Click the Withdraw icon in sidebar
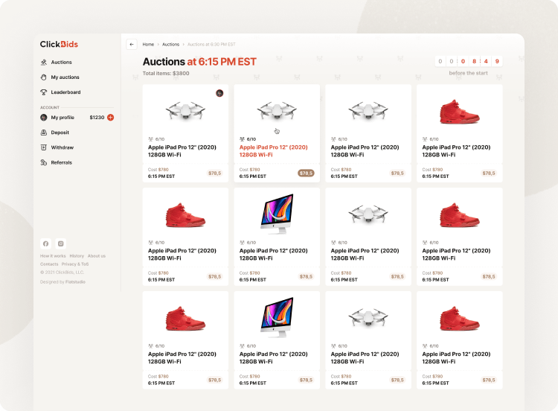This screenshot has height=411, width=558. pyautogui.click(x=44, y=147)
